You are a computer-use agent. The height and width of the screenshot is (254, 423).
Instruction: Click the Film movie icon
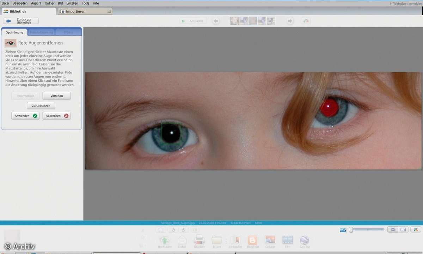[288, 240]
